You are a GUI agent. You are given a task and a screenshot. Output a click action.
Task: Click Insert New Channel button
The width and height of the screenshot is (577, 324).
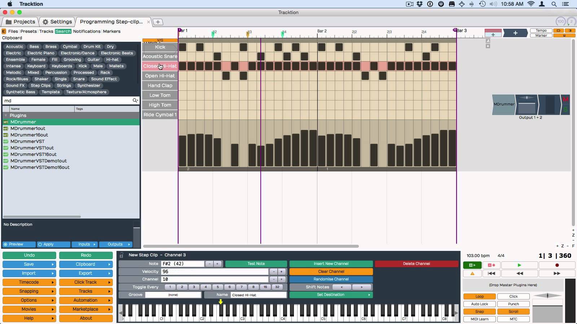pos(331,264)
